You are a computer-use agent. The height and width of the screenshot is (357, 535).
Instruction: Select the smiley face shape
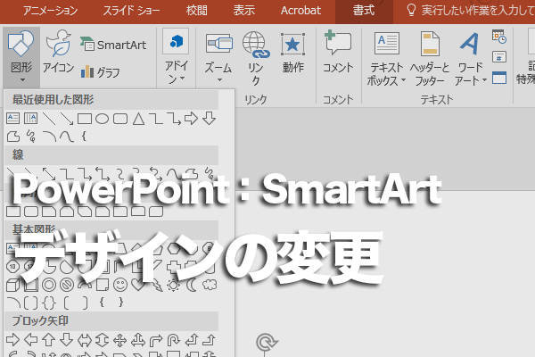pyautogui.click(x=120, y=285)
